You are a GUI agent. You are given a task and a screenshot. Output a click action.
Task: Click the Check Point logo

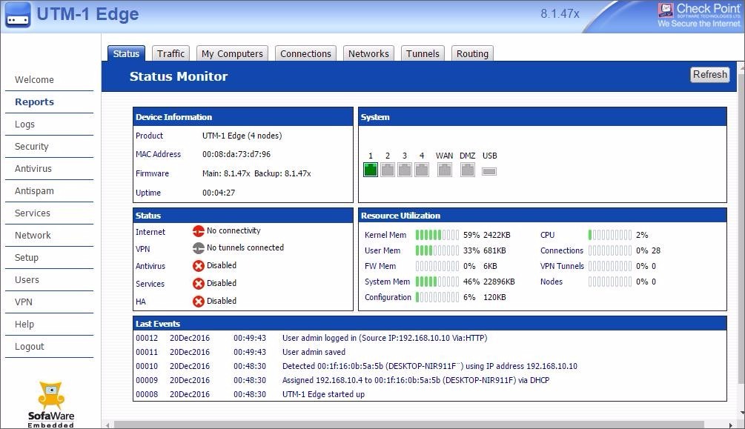tap(698, 15)
